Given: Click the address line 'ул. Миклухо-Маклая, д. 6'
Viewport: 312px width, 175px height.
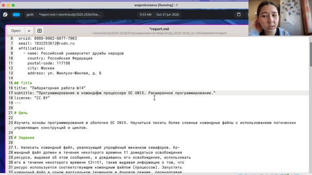Looking at the screenshot, I should coord(64,73).
